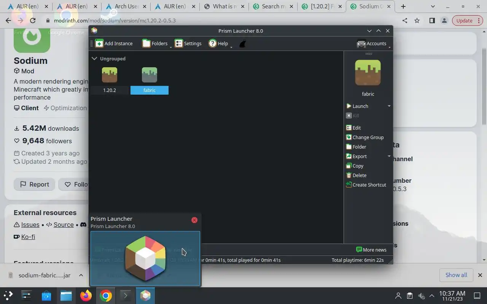This screenshot has height=304, width=487.
Task: Open the Chrome profile icon
Action: point(444,21)
